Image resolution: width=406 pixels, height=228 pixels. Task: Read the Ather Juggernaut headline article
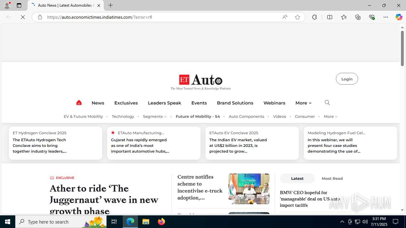pyautogui.click(x=104, y=199)
